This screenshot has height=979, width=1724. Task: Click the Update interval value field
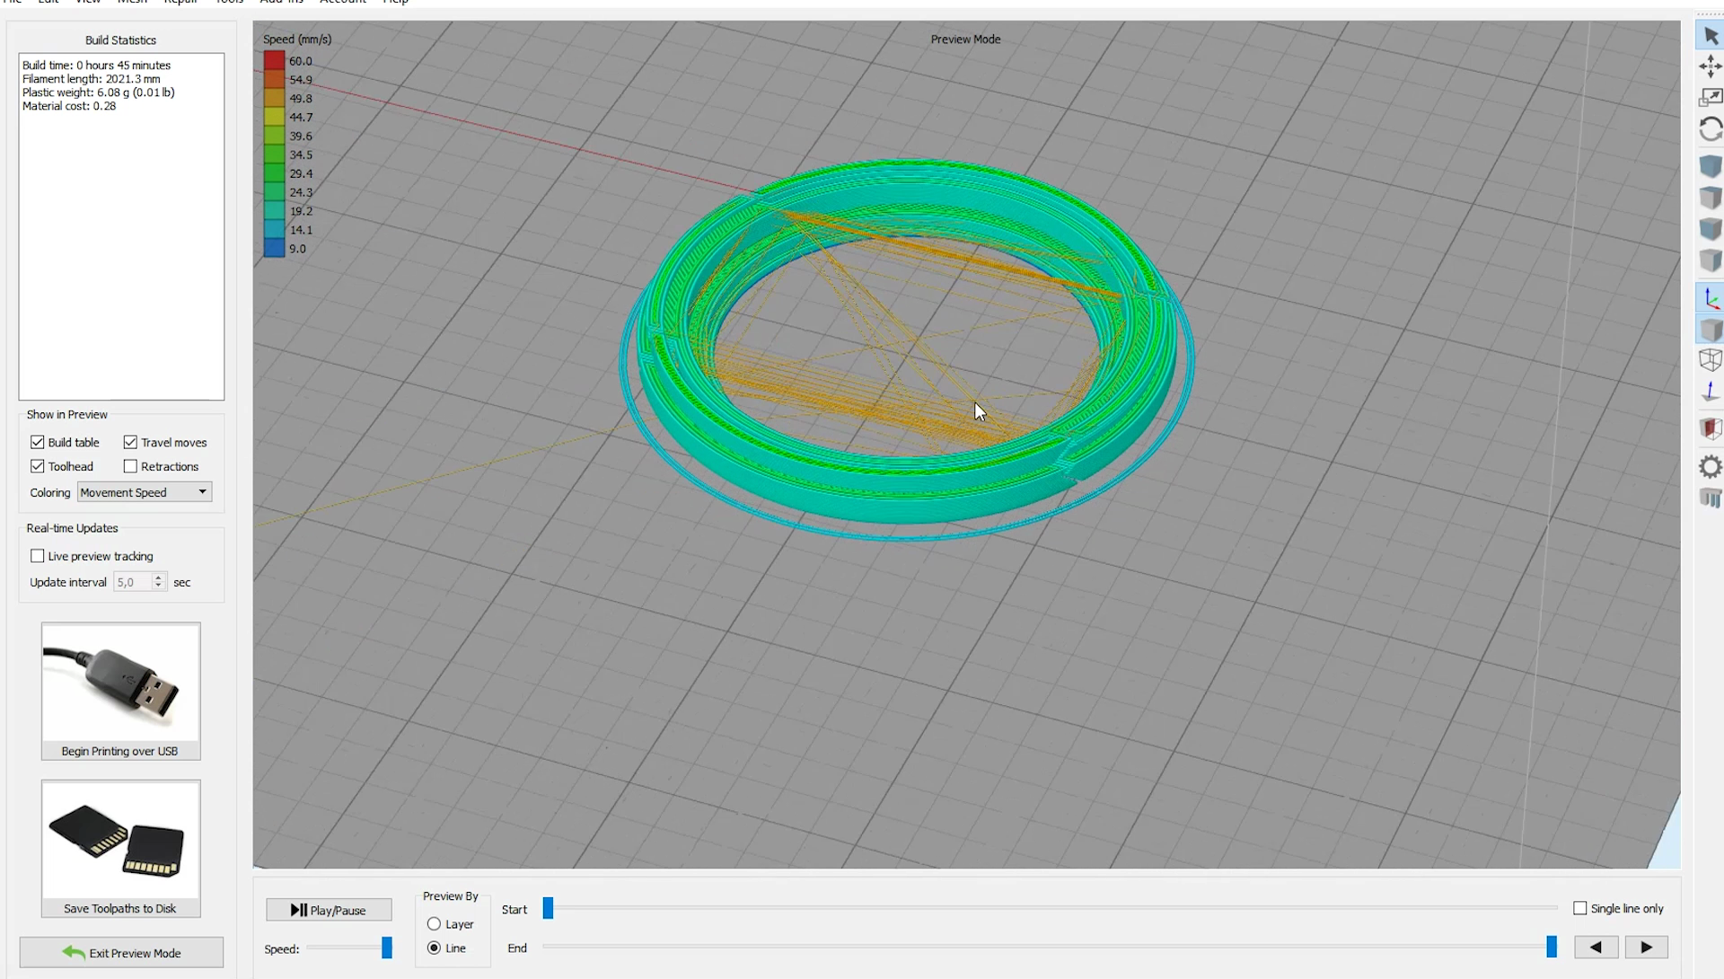pyautogui.click(x=132, y=582)
